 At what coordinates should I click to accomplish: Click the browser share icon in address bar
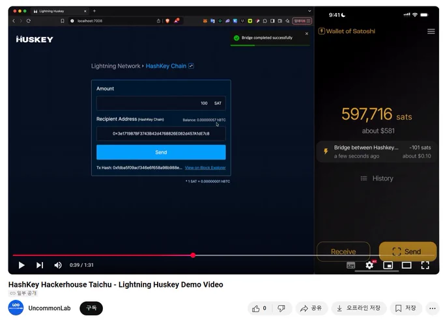tap(158, 21)
